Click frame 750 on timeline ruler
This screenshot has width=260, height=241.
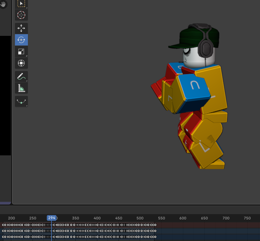click(x=247, y=218)
